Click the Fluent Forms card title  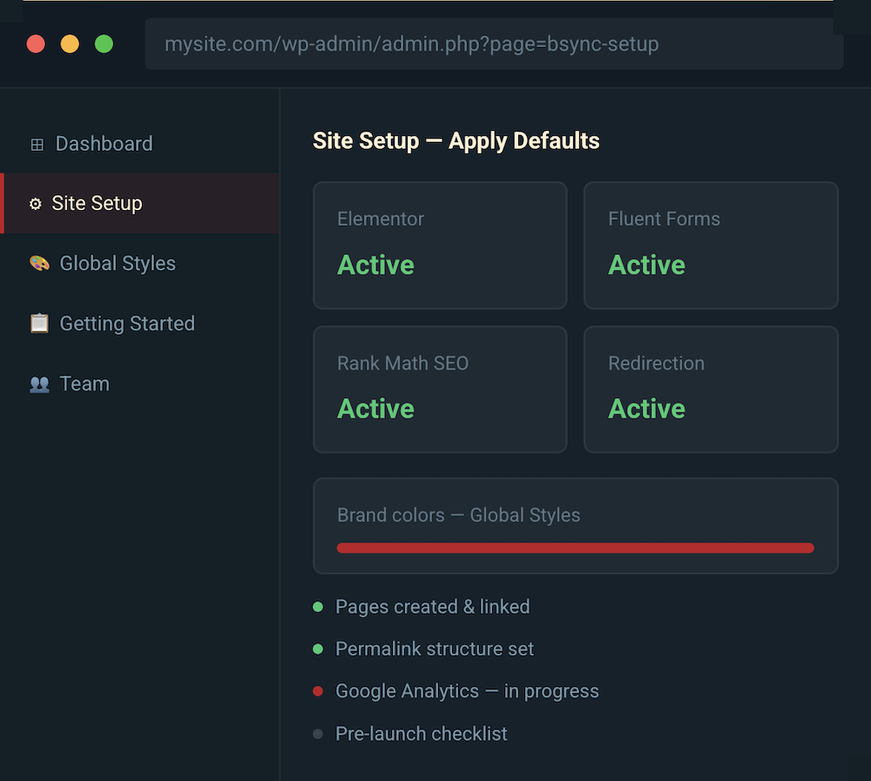pyautogui.click(x=664, y=219)
